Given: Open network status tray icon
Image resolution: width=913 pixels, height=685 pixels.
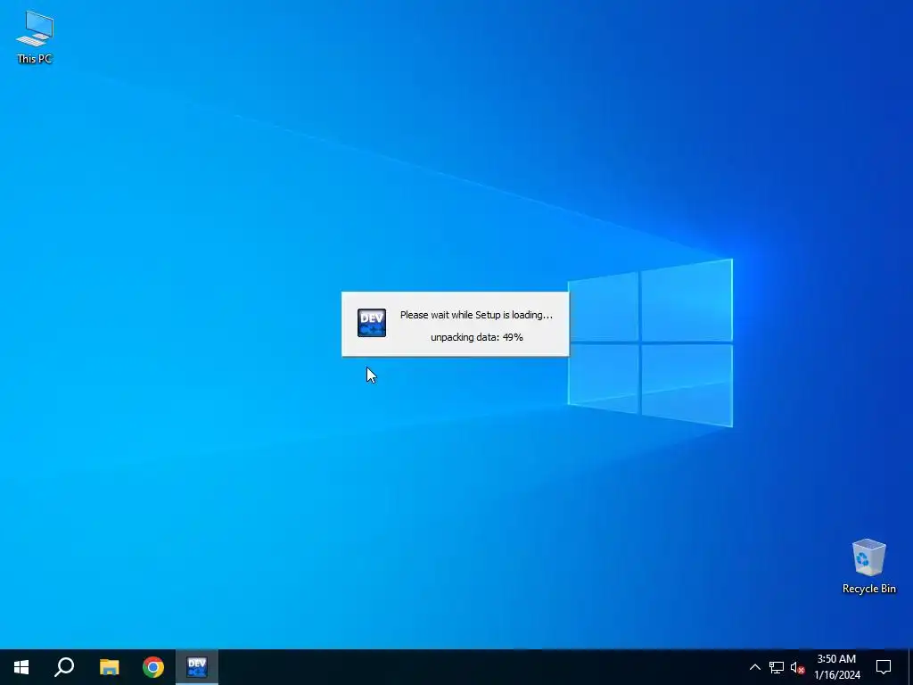Looking at the screenshot, I should (777, 667).
